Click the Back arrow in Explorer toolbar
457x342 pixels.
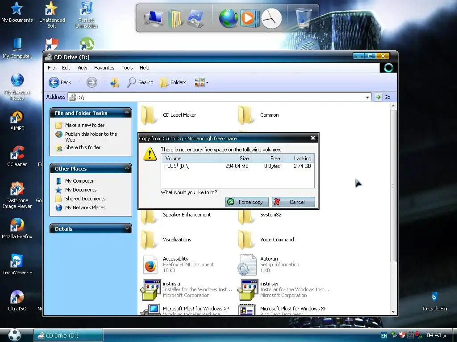pyautogui.click(x=60, y=82)
